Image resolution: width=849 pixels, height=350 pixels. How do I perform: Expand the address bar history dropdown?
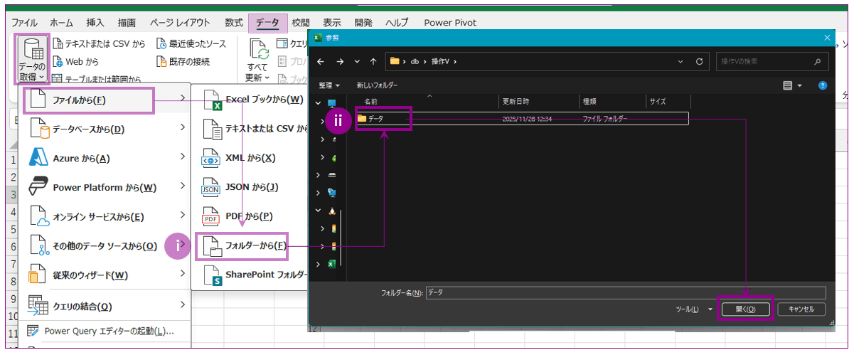tap(680, 62)
